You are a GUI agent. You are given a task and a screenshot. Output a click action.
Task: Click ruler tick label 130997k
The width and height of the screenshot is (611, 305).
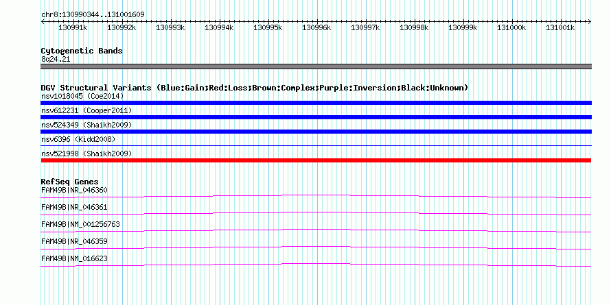365,27
